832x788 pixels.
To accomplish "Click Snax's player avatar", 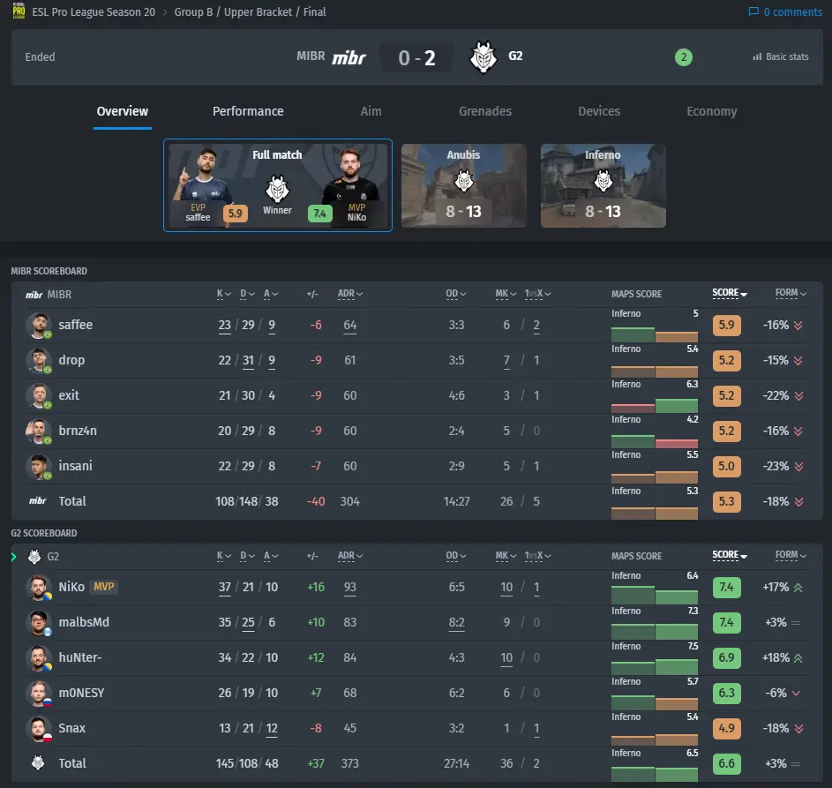I will click(x=39, y=729).
